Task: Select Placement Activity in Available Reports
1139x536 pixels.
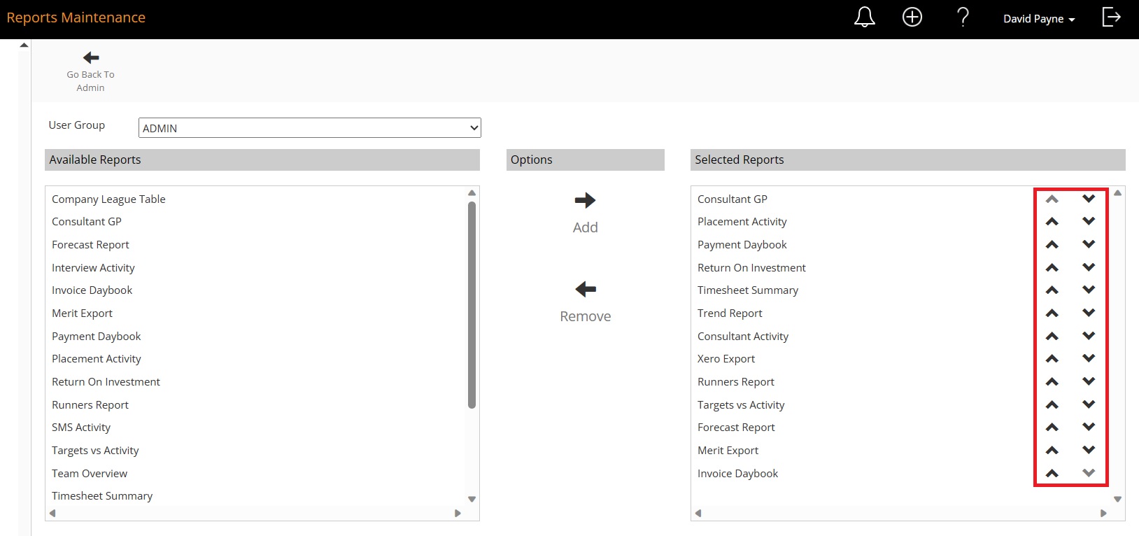Action: 97,359
